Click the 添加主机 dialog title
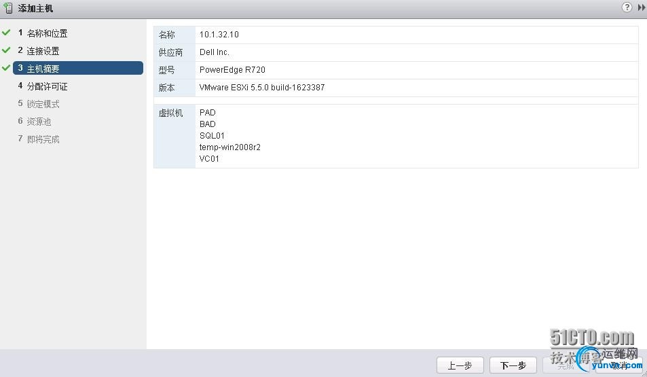Screen dimensions: 647x377 point(35,8)
